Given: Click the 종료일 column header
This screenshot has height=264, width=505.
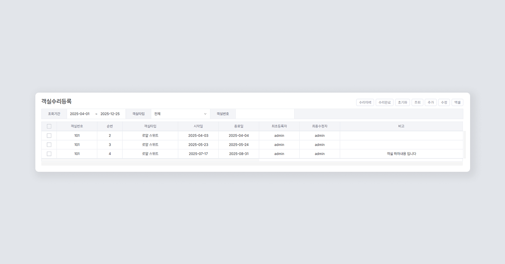Looking at the screenshot, I should [239, 126].
